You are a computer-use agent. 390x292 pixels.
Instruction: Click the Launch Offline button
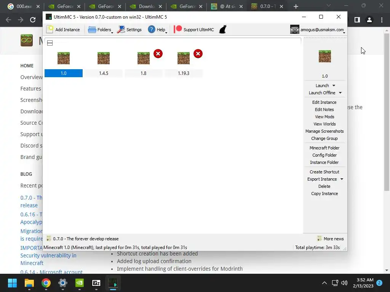tap(322, 93)
